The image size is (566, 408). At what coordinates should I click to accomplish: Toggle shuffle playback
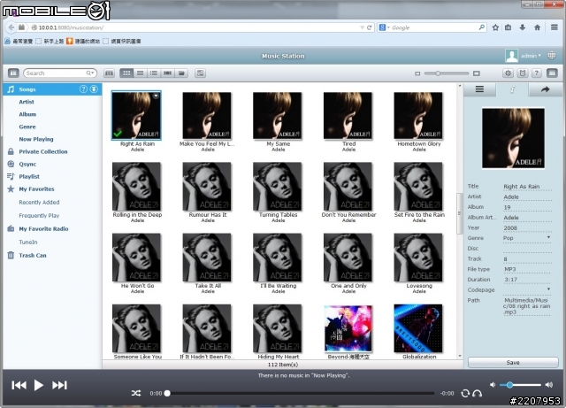(x=136, y=393)
